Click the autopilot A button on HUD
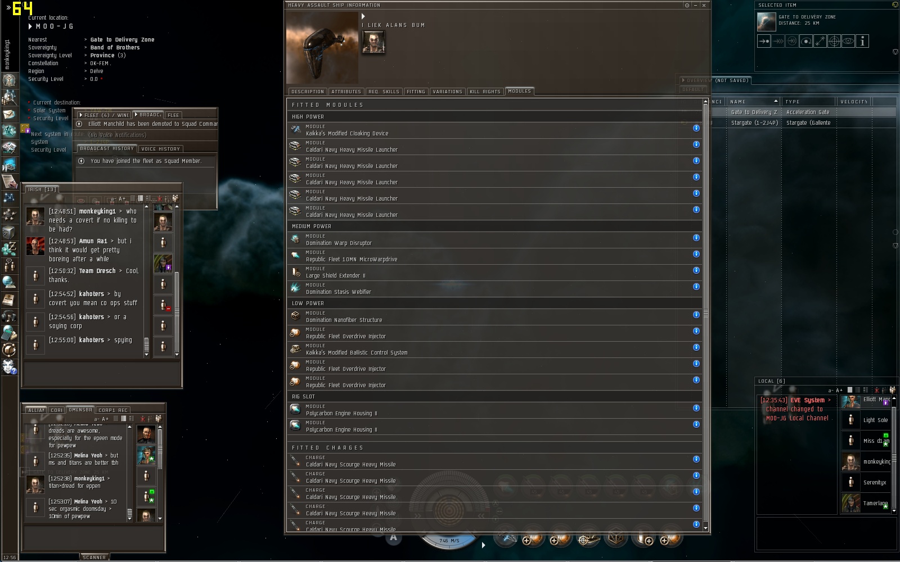Image resolution: width=900 pixels, height=562 pixels. coord(393,537)
